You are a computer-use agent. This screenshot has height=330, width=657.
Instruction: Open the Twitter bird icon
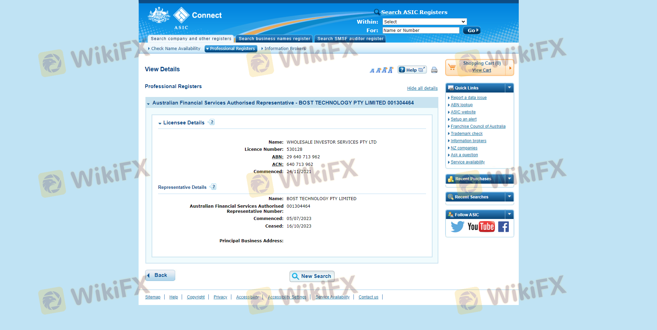(457, 227)
